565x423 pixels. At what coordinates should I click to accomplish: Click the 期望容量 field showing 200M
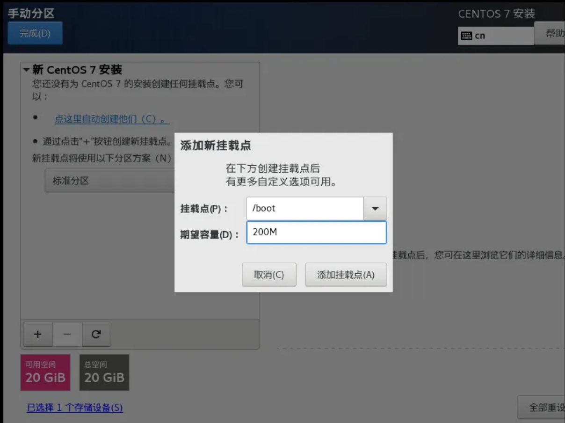click(x=316, y=233)
